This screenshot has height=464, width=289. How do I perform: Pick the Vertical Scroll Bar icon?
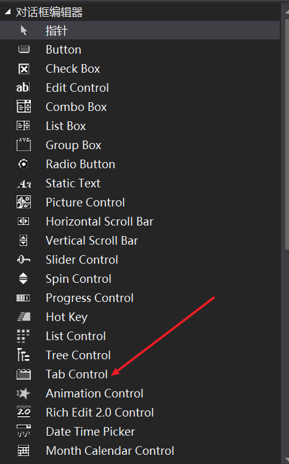pyautogui.click(x=23, y=240)
